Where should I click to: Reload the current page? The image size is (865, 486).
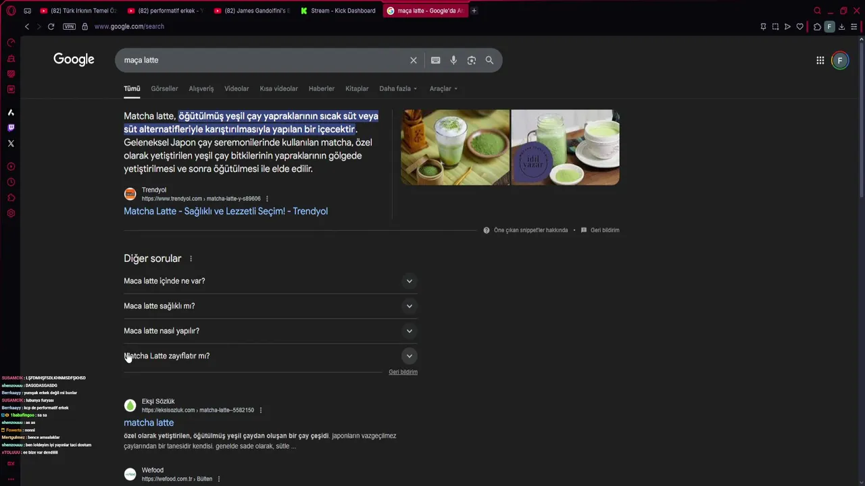(x=51, y=26)
